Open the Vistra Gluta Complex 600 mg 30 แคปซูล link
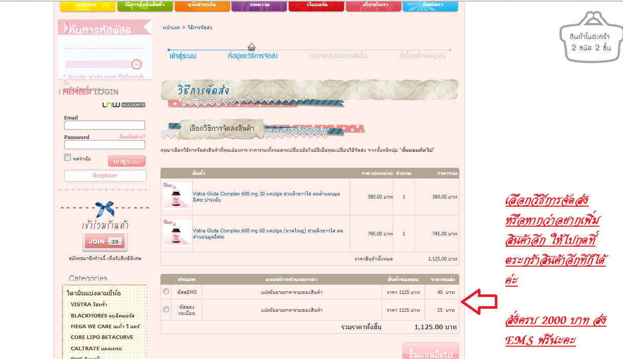Viewport: 623px width, 359px height. (266, 196)
